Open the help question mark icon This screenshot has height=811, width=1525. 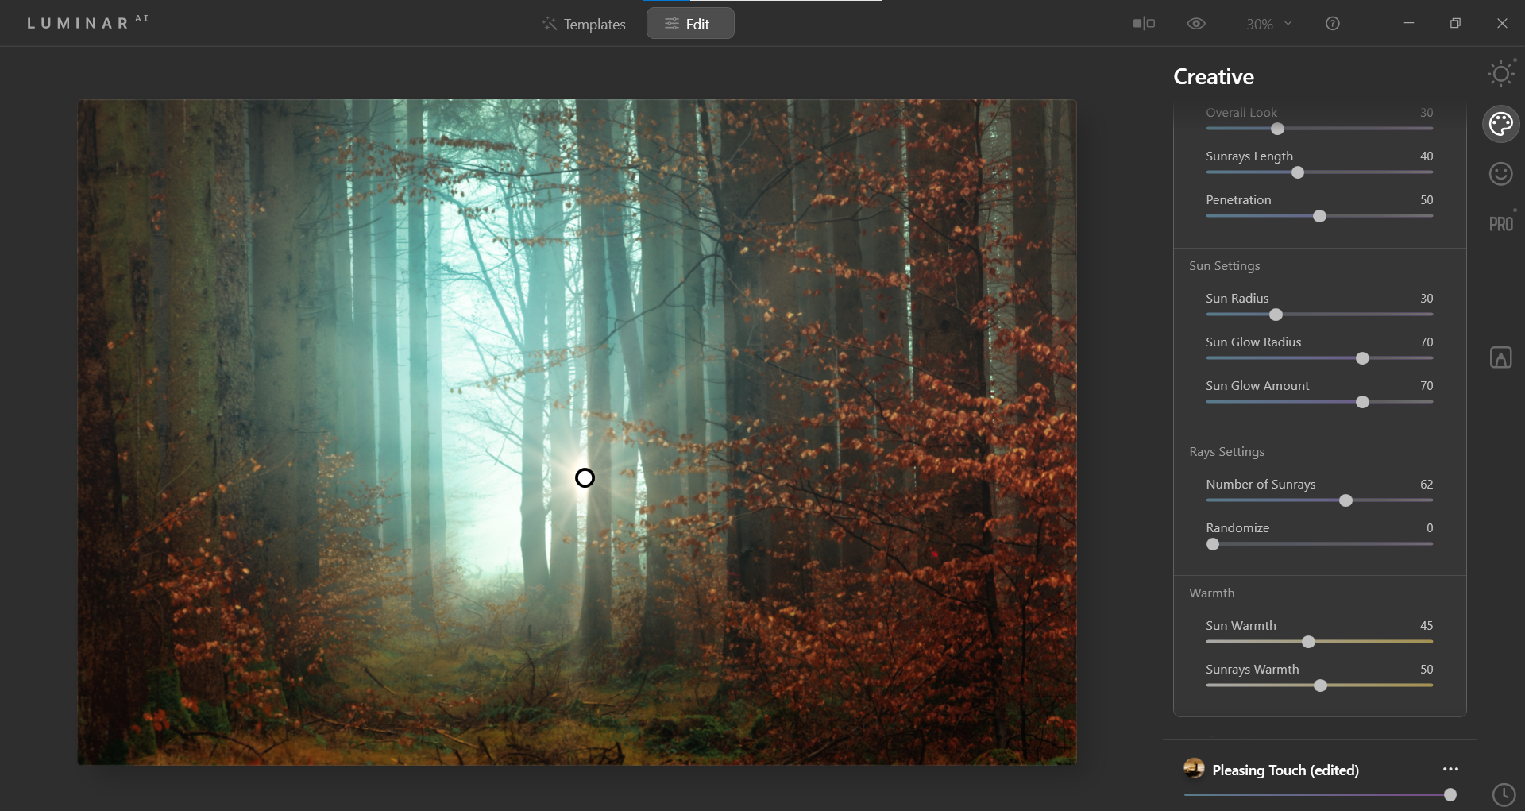(x=1333, y=24)
